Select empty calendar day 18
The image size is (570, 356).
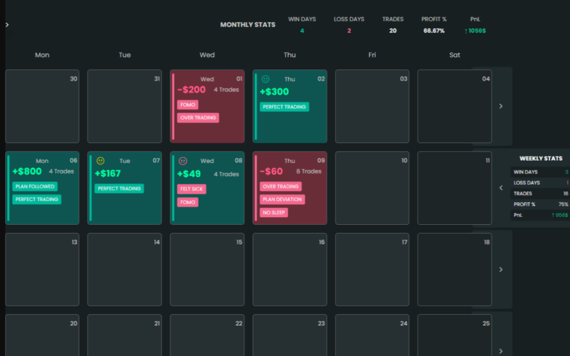pyautogui.click(x=455, y=269)
